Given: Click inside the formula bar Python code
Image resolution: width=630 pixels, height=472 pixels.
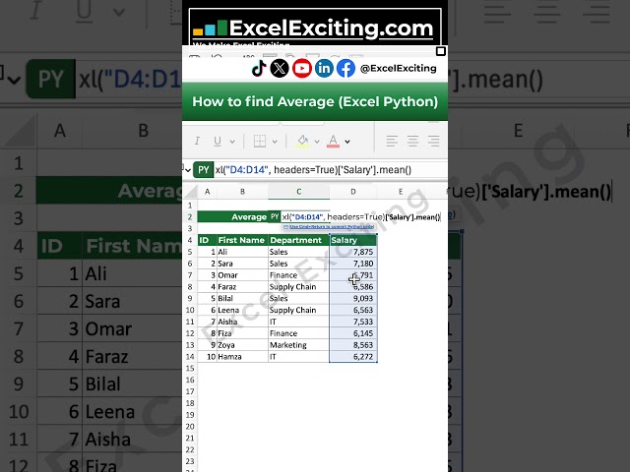Looking at the screenshot, I should click(313, 170).
